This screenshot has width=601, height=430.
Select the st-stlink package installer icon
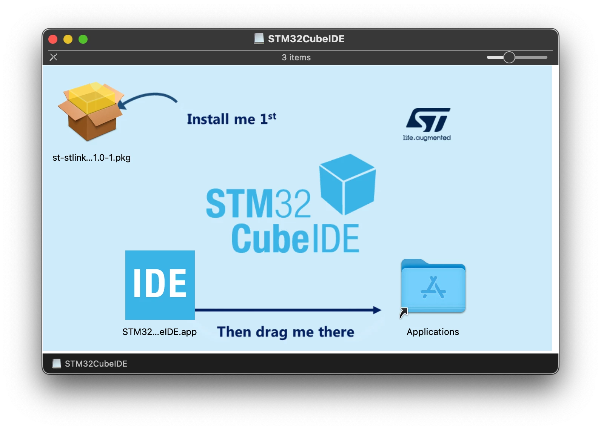coord(91,112)
